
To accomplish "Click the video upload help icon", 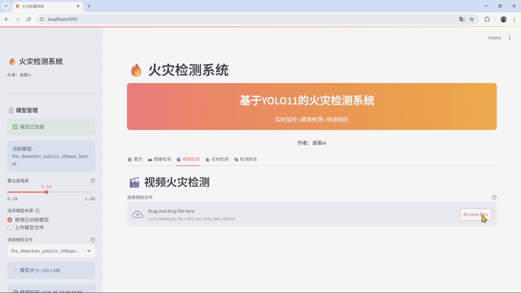I will click(494, 197).
